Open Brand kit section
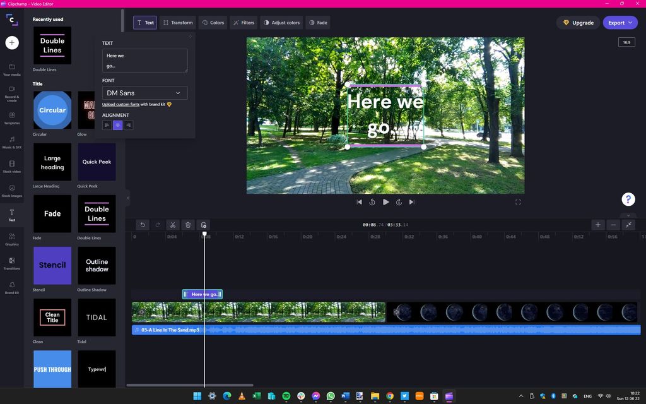The image size is (646, 404). point(12,288)
